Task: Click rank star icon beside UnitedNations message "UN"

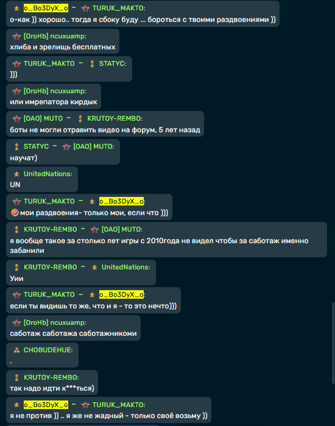Action: pyautogui.click(x=16, y=174)
